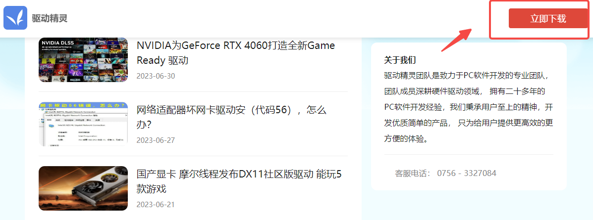Open the NVIDIA DLSS article thumbnail
Screen dimensions: 593x220
83,60
